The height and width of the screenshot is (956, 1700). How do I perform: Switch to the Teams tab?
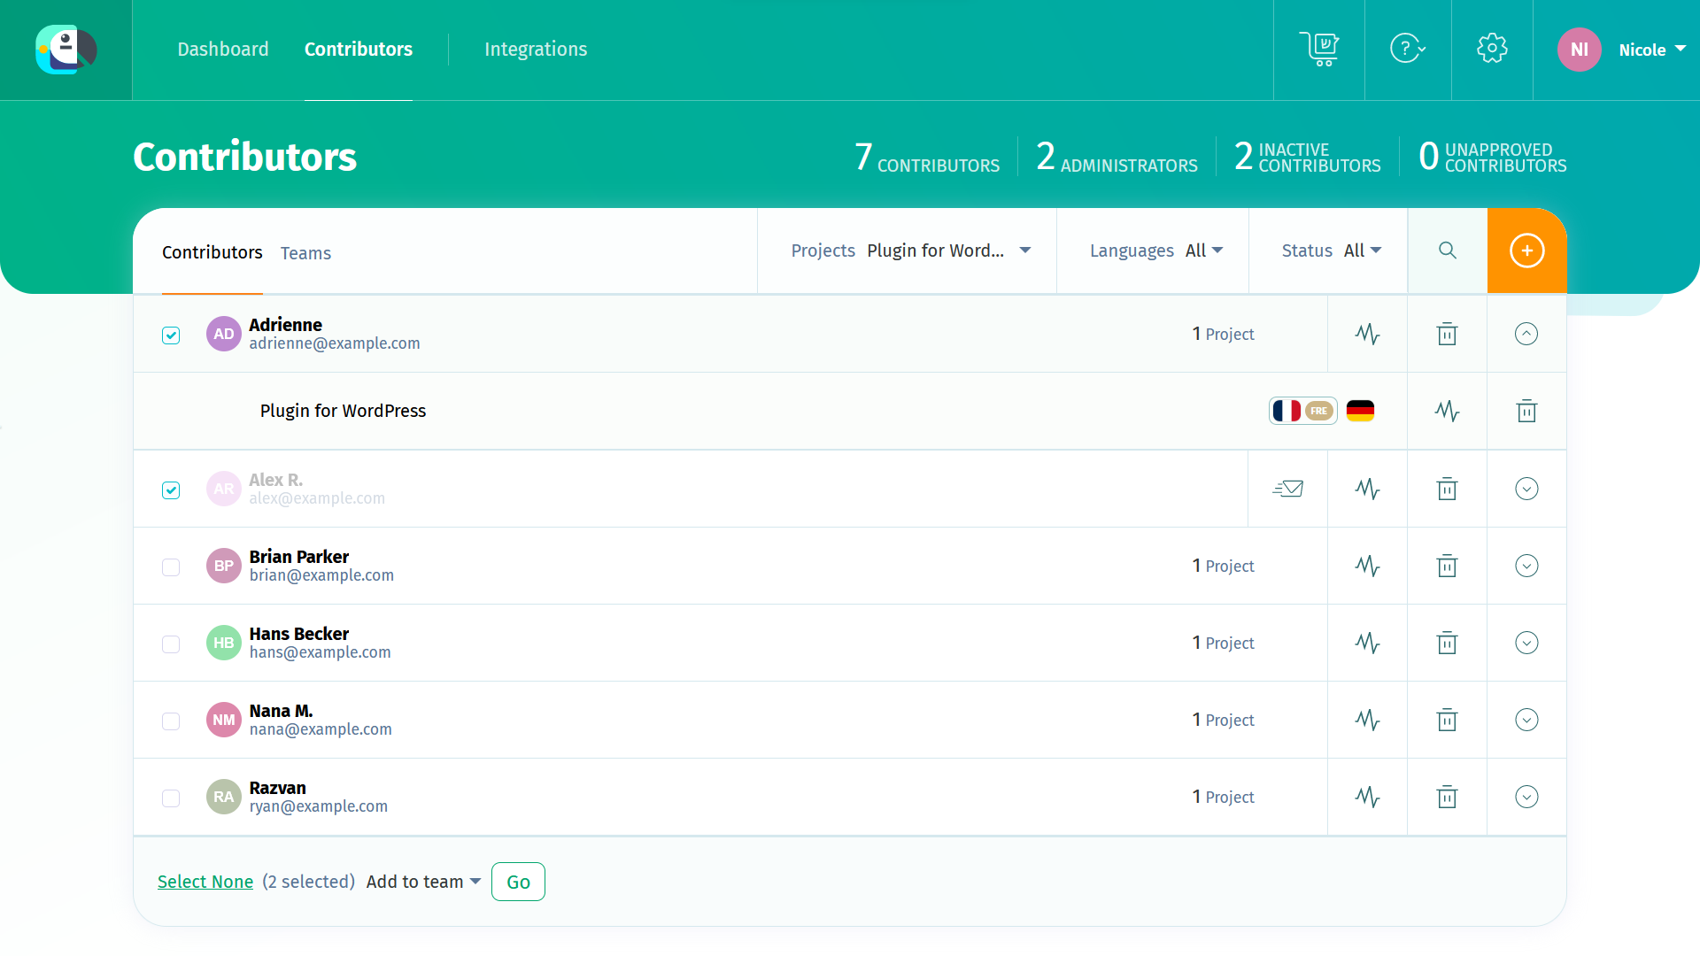tap(305, 253)
